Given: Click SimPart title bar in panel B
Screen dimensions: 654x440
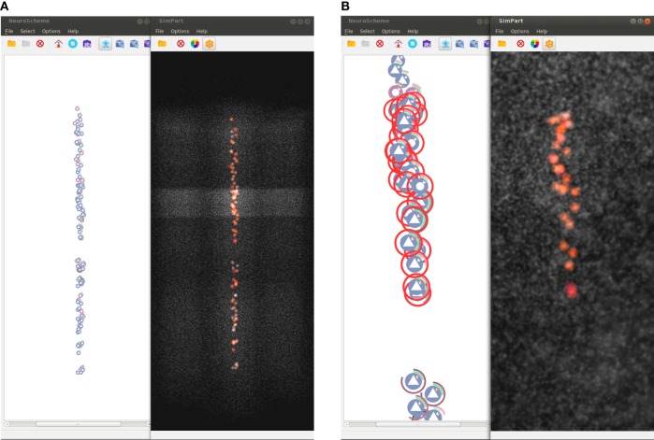Looking at the screenshot, I should pos(572,21).
